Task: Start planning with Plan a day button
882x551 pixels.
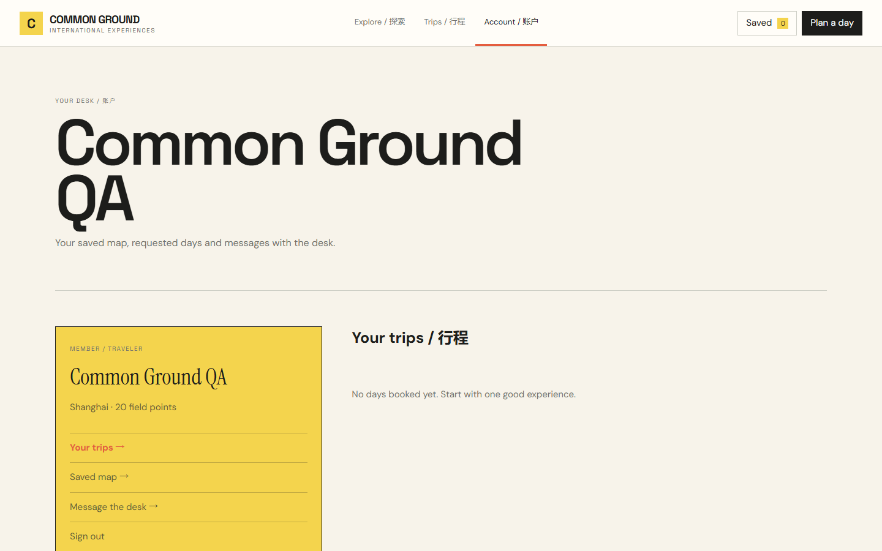Action: click(832, 23)
